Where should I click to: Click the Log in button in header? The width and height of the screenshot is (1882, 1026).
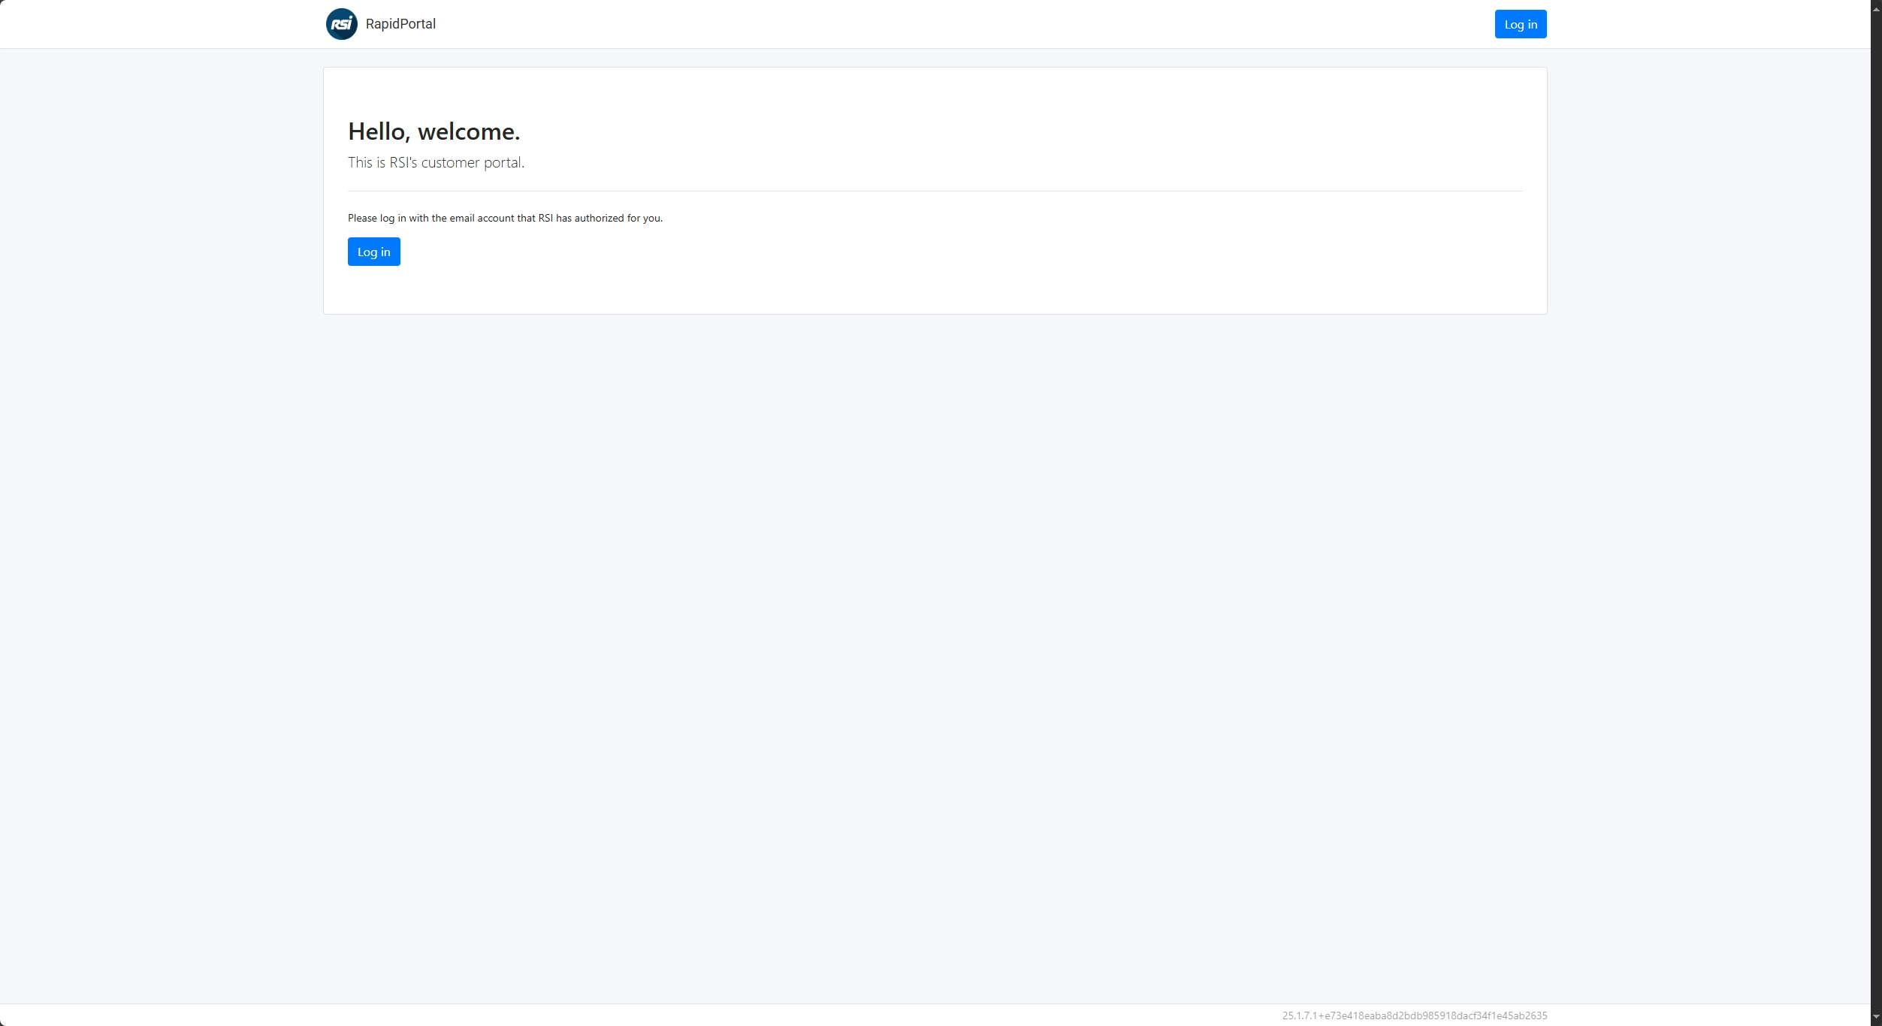pos(1521,24)
